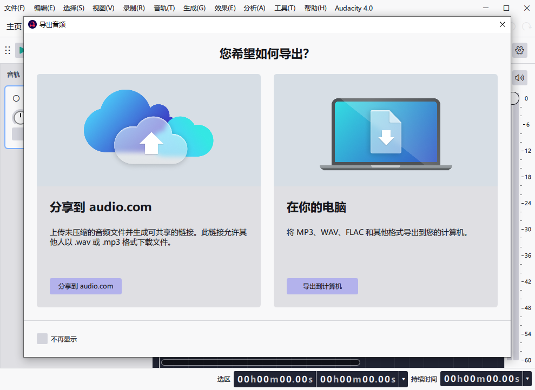This screenshot has width=535, height=390.
Task: Open the 编辑(E) menu
Action: pyautogui.click(x=44, y=8)
